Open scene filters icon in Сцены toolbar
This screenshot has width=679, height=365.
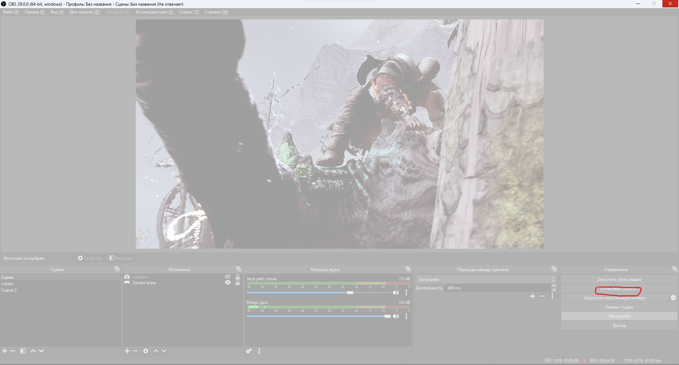[x=23, y=351]
